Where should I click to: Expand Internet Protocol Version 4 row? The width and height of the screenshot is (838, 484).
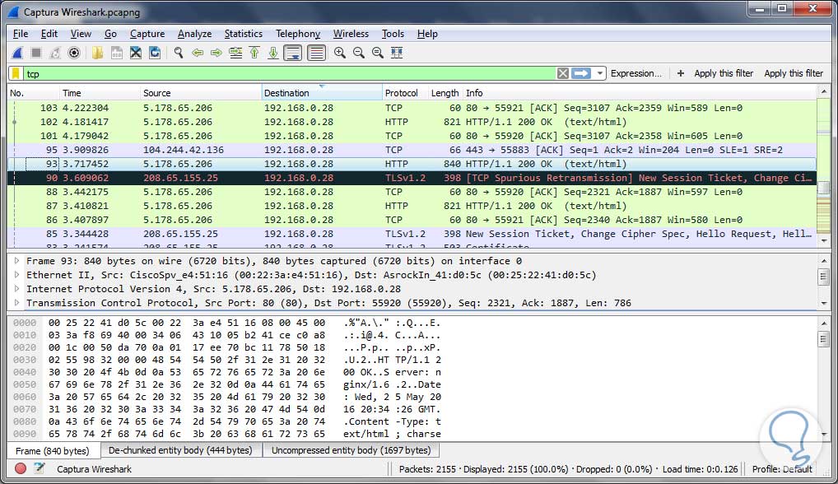pos(16,288)
